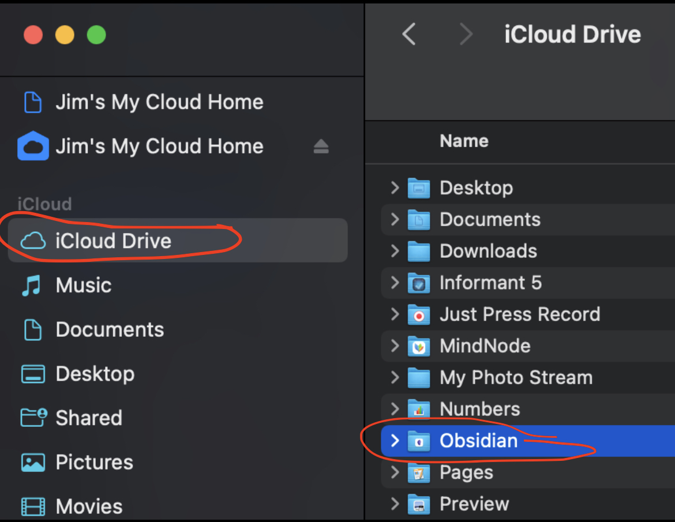
Task: Click the Shared folder icon in sidebar
Action: 33,418
